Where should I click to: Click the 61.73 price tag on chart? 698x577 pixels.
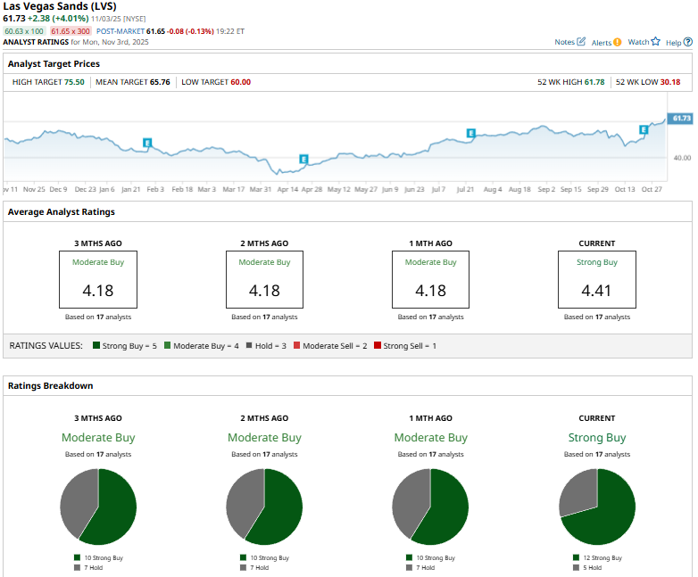point(681,119)
